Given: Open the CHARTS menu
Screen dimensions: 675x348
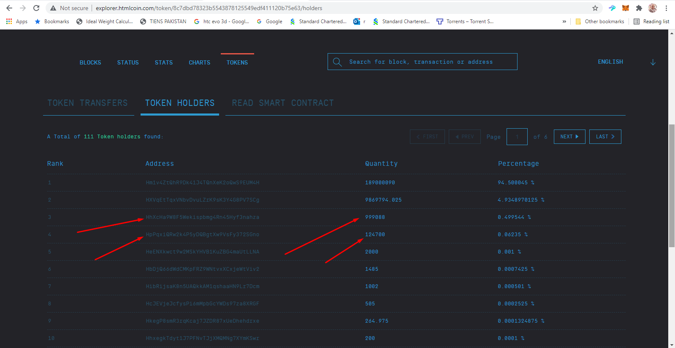Looking at the screenshot, I should click(x=200, y=62).
